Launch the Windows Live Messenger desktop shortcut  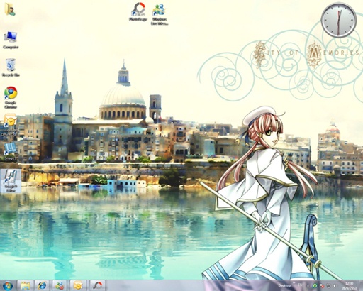(x=160, y=14)
